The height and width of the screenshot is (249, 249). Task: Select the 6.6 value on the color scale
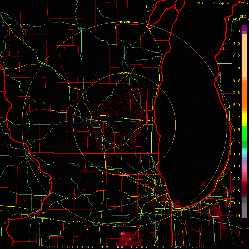[x=237, y=80]
